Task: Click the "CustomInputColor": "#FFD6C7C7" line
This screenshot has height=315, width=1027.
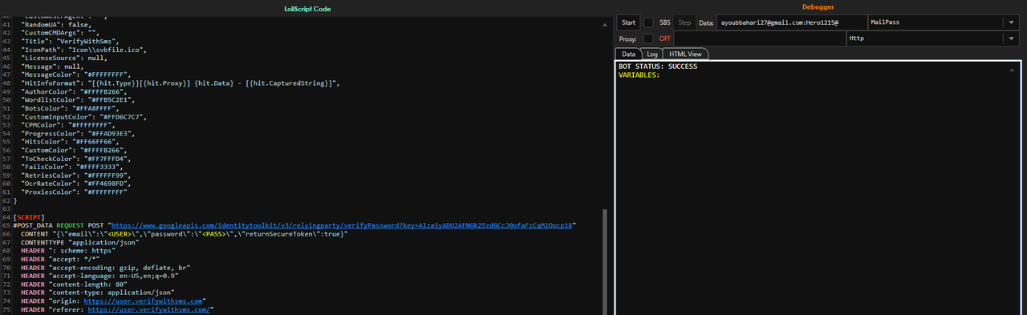Action: point(83,116)
